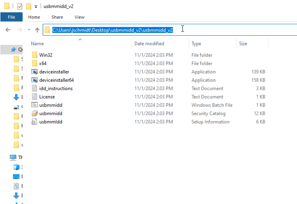297x204 pixels.
Task: Click the Windows Batch File type cell
Action: pos(212,105)
